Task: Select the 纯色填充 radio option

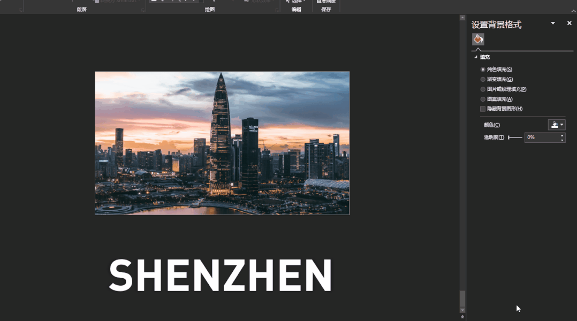Action: click(483, 70)
